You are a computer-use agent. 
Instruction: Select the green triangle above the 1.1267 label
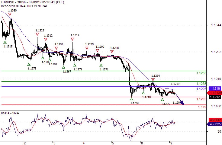click(x=63, y=67)
